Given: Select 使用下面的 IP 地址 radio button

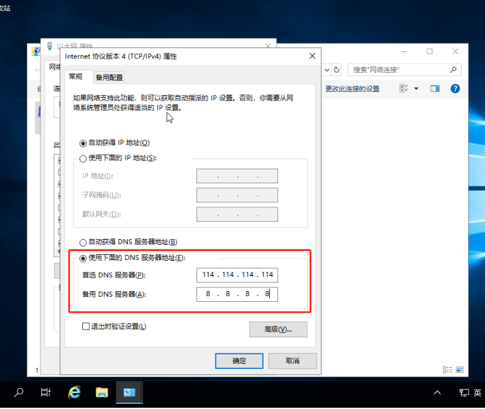Looking at the screenshot, I should pos(83,158).
